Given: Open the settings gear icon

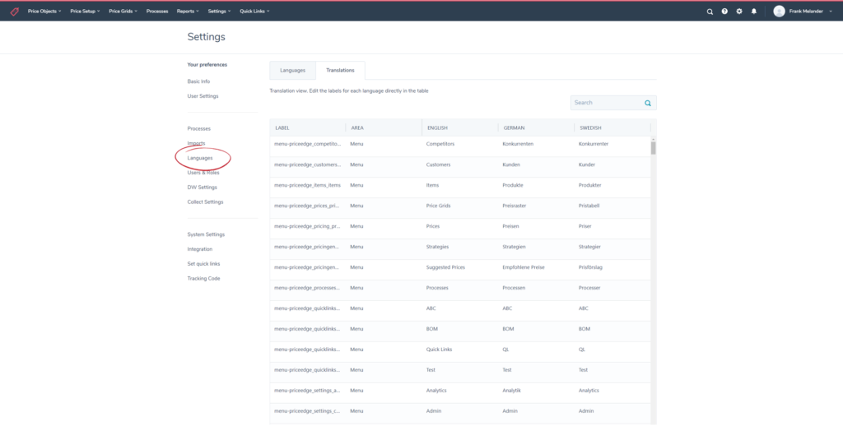Looking at the screenshot, I should 739,12.
